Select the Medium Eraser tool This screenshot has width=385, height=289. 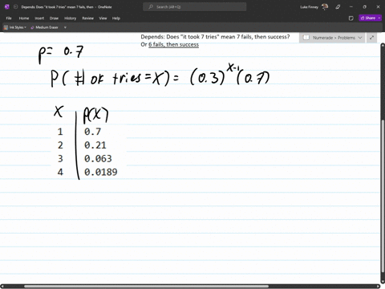[44, 27]
